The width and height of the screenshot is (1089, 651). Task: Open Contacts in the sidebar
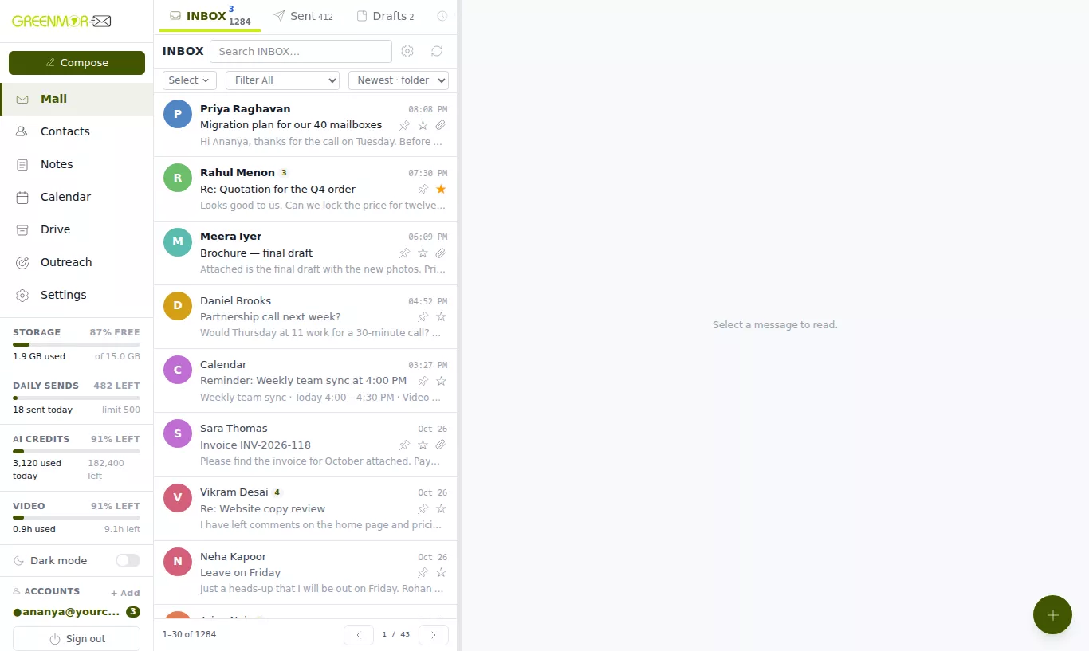(x=77, y=131)
